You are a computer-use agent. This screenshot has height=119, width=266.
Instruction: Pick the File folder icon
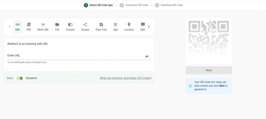coord(57,25)
